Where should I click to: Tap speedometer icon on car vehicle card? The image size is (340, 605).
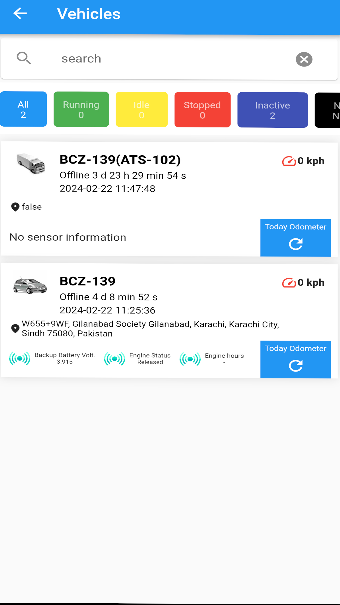[x=289, y=283]
